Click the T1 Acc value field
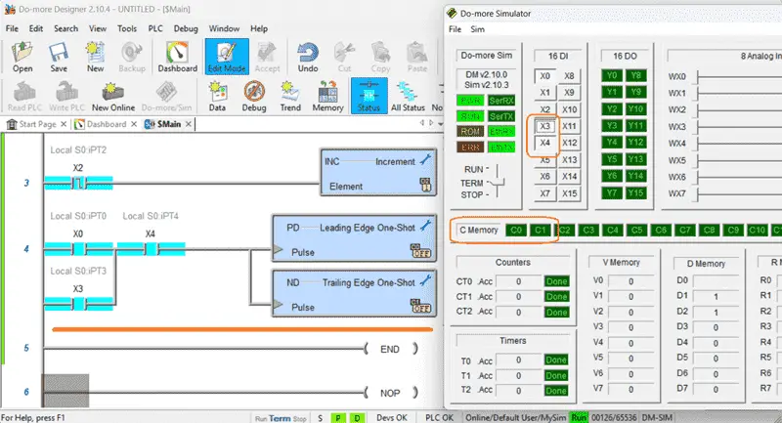The image size is (782, 423). (x=519, y=376)
